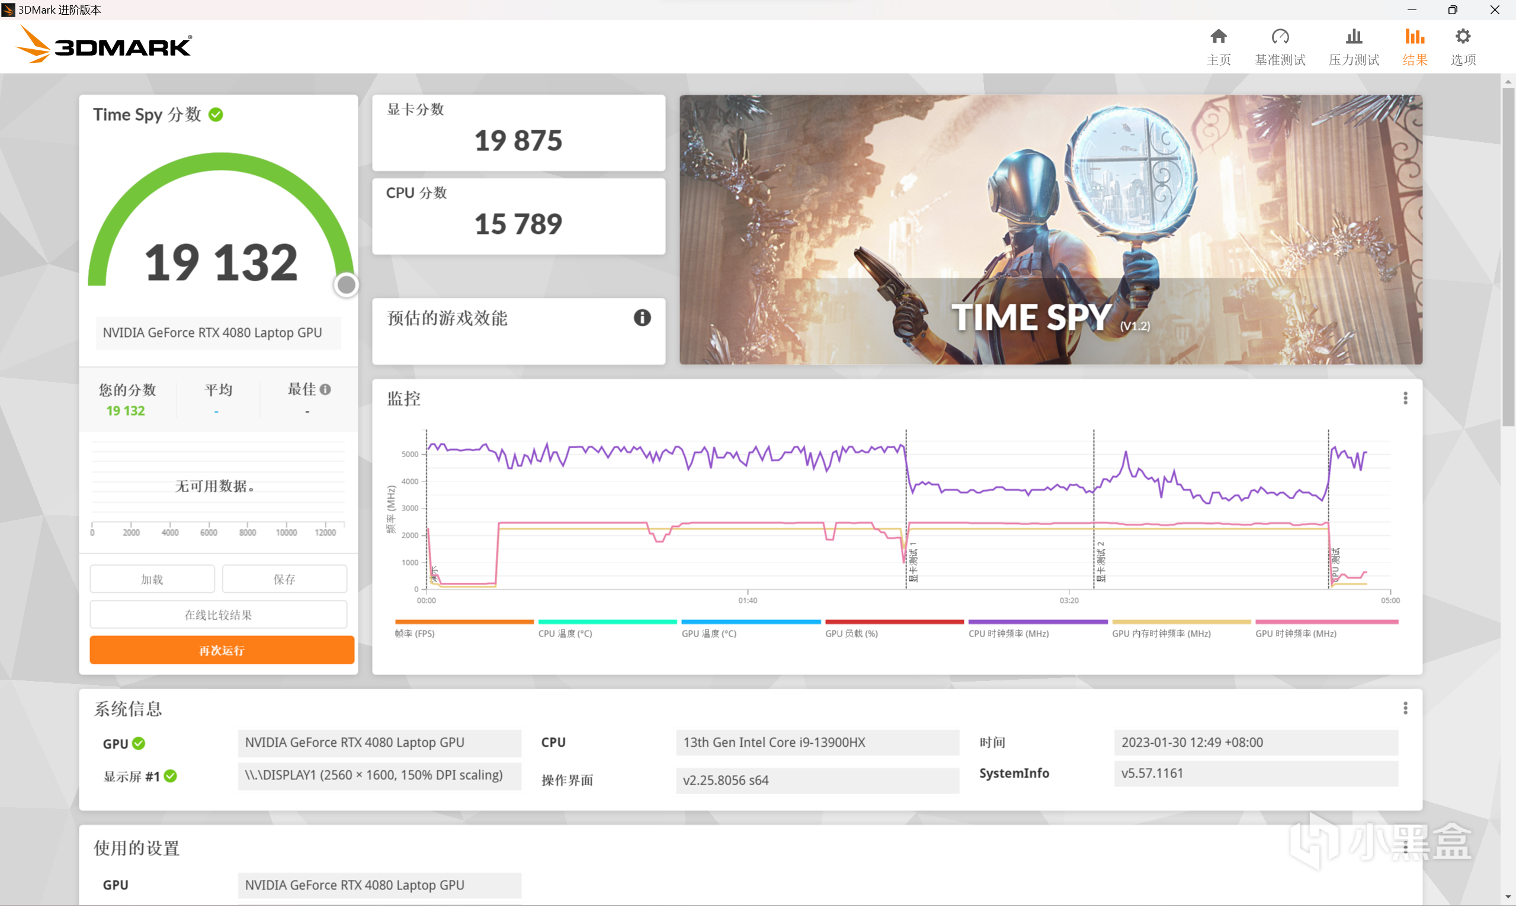Click the vertical scrollbar on right
Screen dimensions: 1516x906
pos(1508,256)
